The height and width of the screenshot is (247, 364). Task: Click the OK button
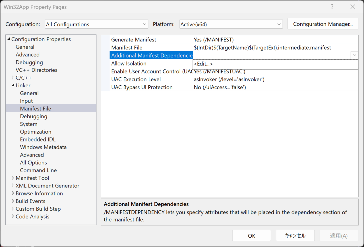pos(251,236)
